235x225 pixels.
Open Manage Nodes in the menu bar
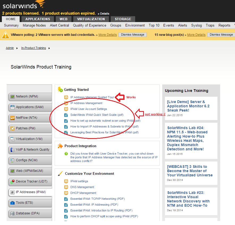34,26
